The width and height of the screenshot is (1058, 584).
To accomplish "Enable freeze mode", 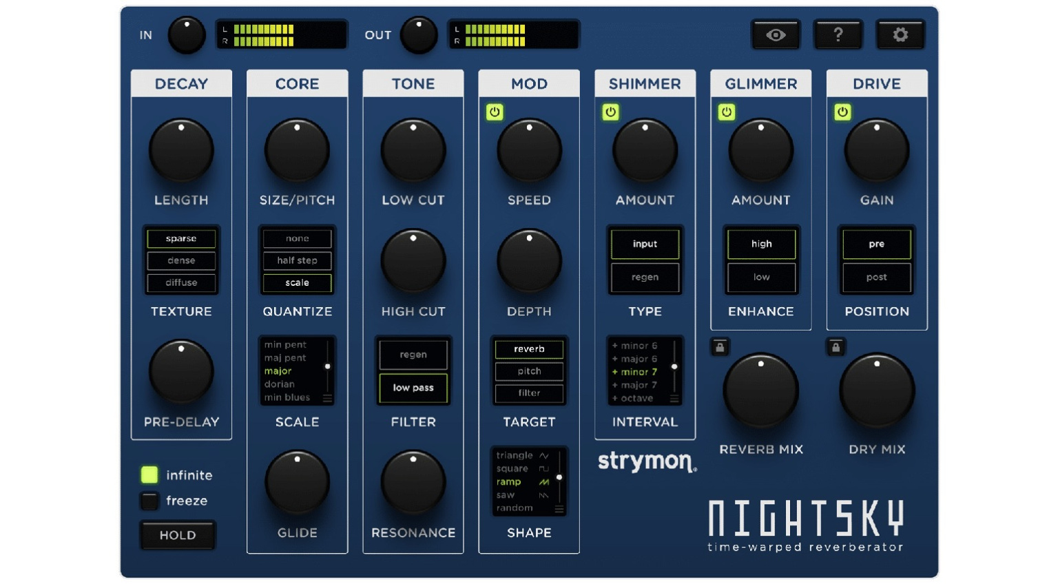I will coord(149,501).
